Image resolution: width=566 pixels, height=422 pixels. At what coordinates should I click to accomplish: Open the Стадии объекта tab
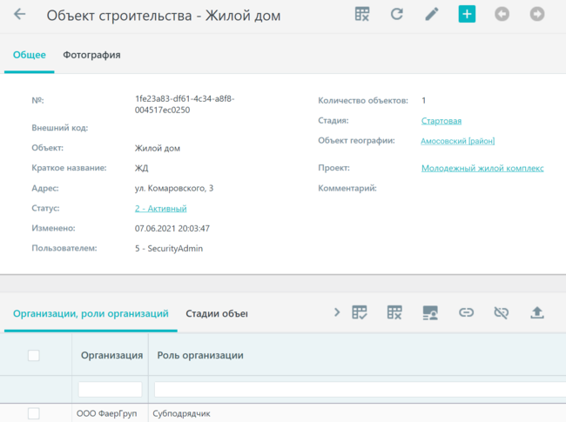pyautogui.click(x=217, y=313)
